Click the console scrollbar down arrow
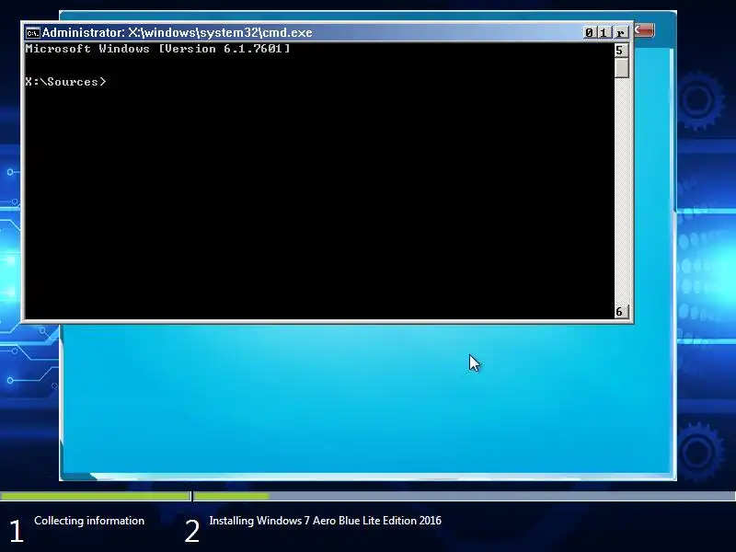 (x=622, y=311)
